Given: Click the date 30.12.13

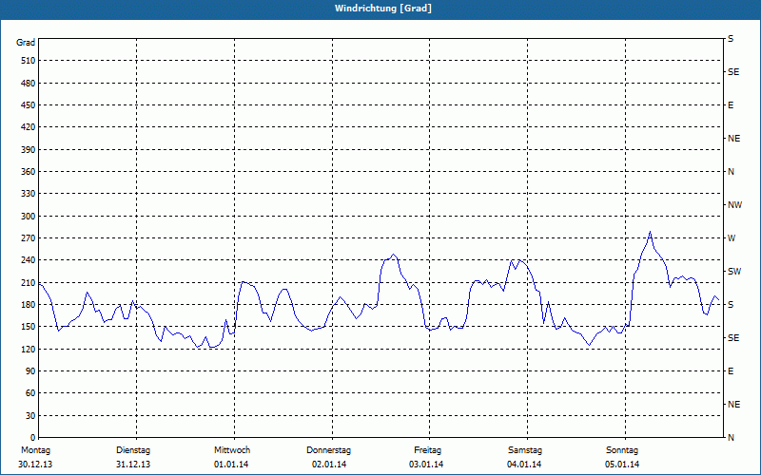Looking at the screenshot, I should (35, 465).
